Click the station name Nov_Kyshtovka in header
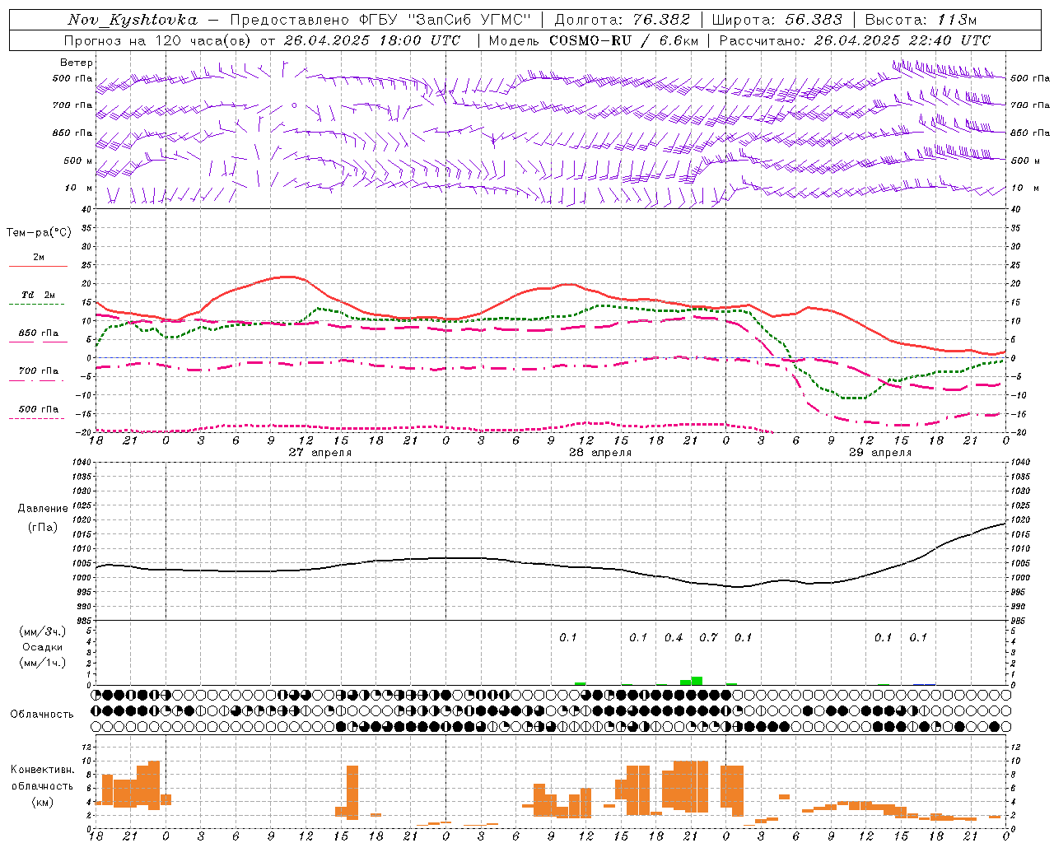This screenshot has width=1054, height=843. tap(133, 20)
